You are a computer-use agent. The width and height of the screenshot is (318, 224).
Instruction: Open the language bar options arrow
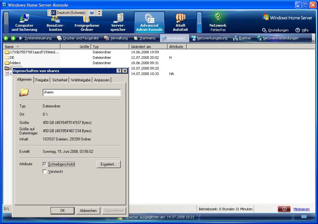tap(99, 13)
